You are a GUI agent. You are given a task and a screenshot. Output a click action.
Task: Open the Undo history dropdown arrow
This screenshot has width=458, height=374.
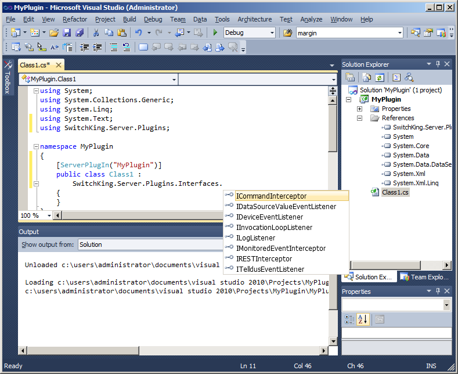pos(149,33)
